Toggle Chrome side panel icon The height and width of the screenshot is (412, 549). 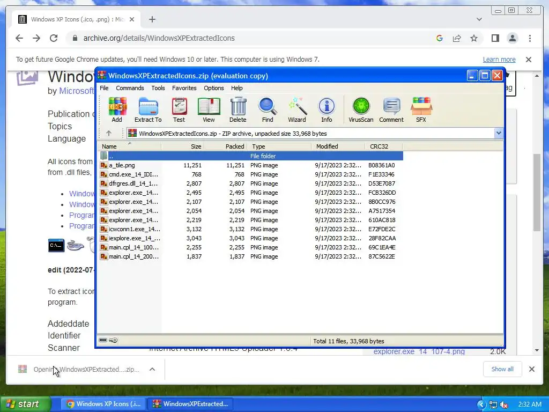tap(495, 38)
